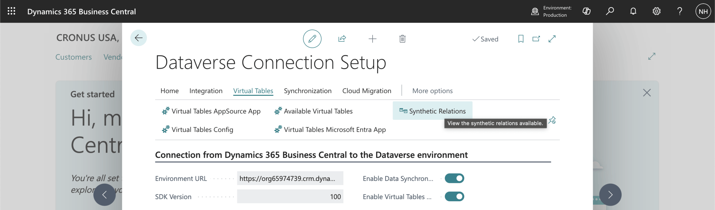Toggle Enable Data Synchronization switch
715x210 pixels.
[454, 179]
